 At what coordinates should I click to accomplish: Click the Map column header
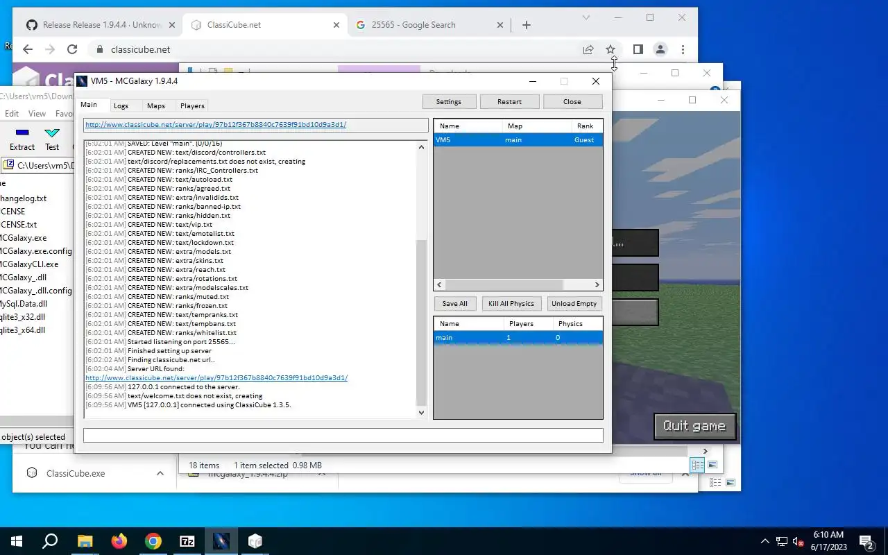point(537,126)
